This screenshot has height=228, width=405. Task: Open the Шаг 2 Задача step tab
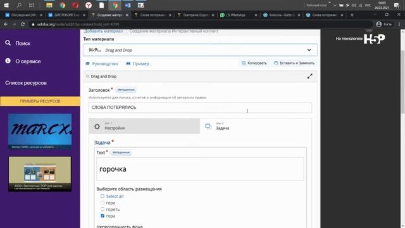pos(256,126)
